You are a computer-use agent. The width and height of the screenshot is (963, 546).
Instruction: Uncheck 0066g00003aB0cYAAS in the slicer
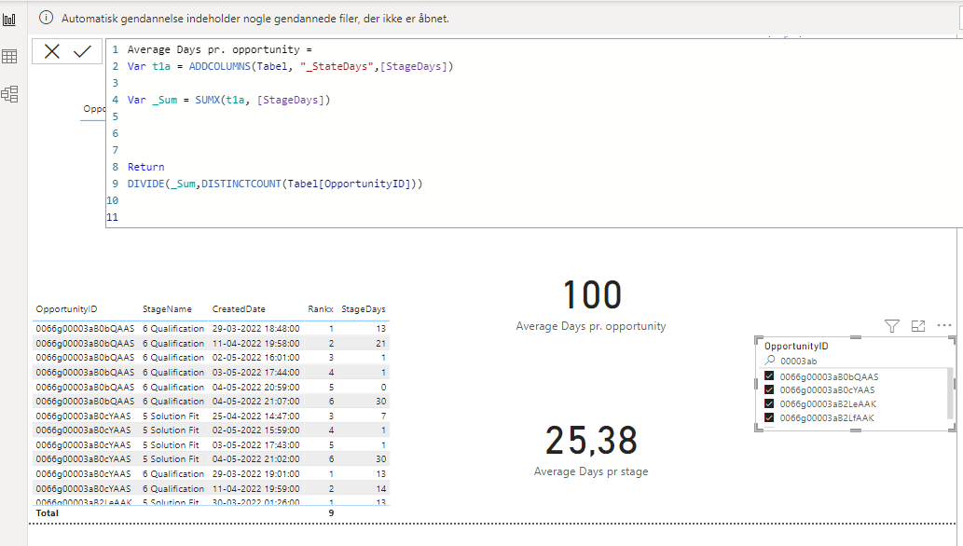tap(769, 389)
